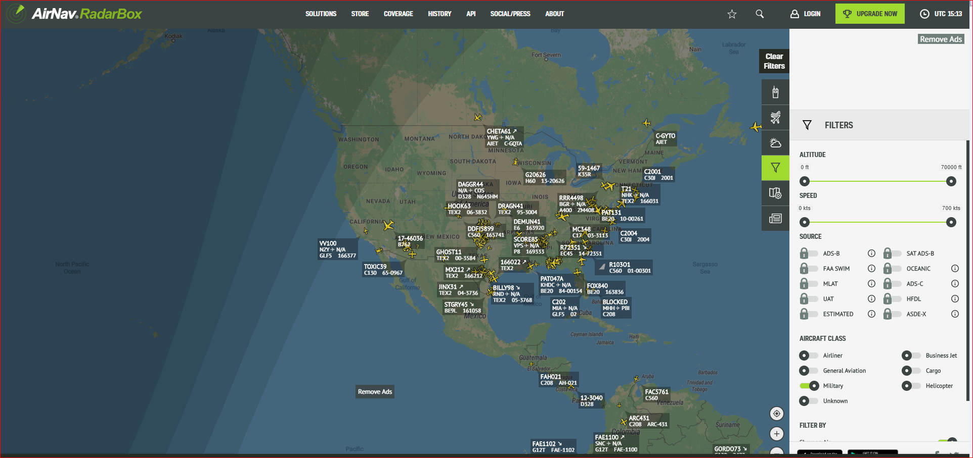This screenshot has width=973, height=458.
Task: Toggle the locked ADS-B source switch
Action: point(808,253)
